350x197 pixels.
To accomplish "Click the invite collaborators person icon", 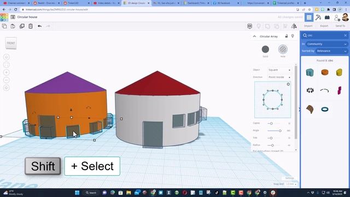I will click(337, 18).
